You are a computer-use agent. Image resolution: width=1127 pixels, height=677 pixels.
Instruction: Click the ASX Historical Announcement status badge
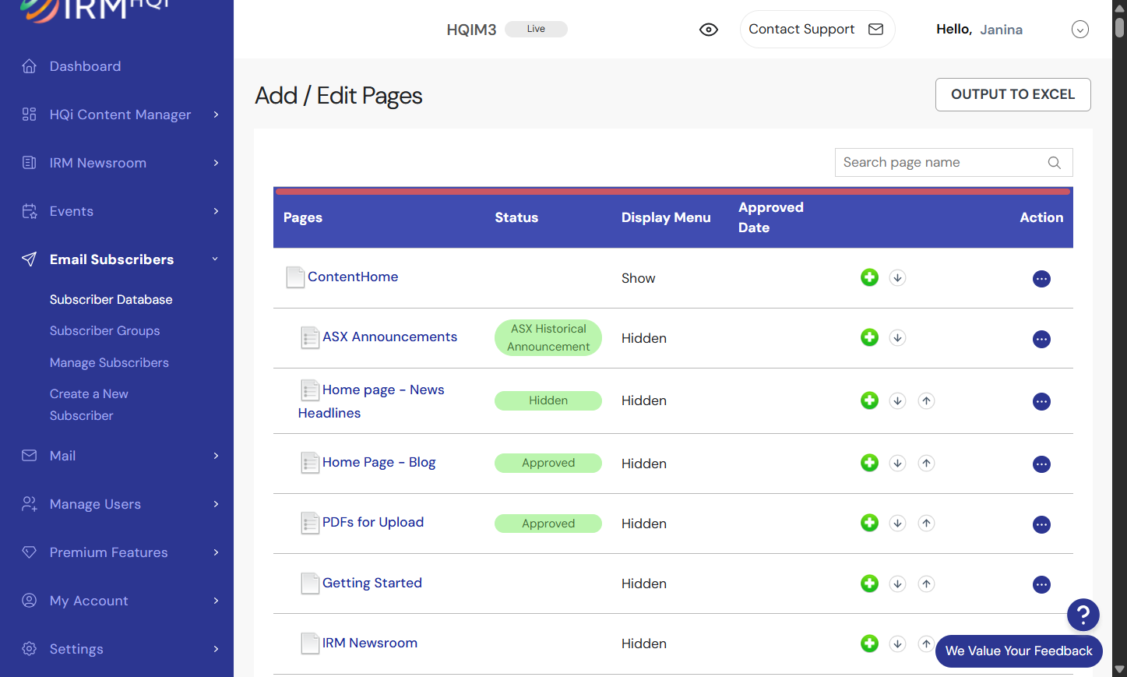coord(548,337)
